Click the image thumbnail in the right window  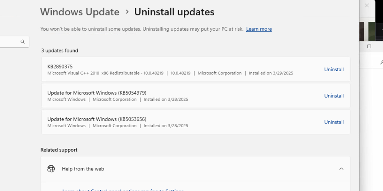(371, 31)
